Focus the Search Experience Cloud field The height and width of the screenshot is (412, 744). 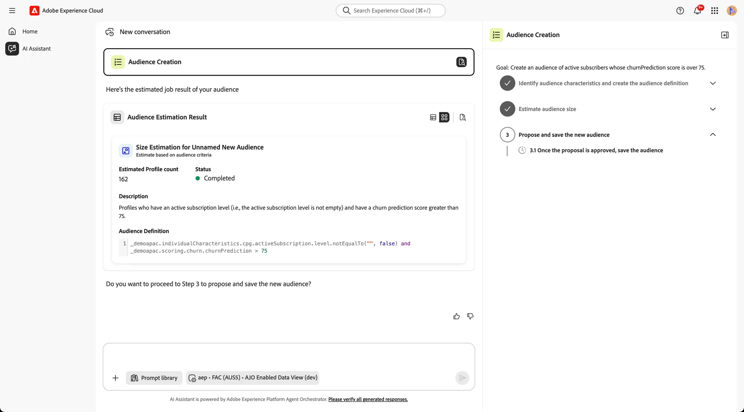point(391,11)
